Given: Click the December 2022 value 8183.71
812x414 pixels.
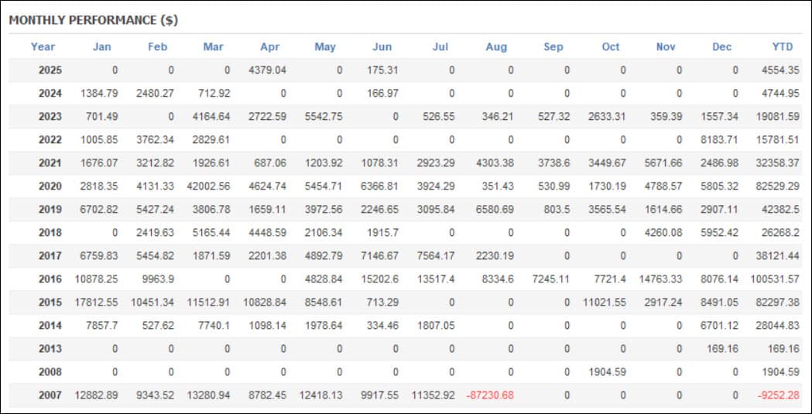Looking at the screenshot, I should [720, 140].
